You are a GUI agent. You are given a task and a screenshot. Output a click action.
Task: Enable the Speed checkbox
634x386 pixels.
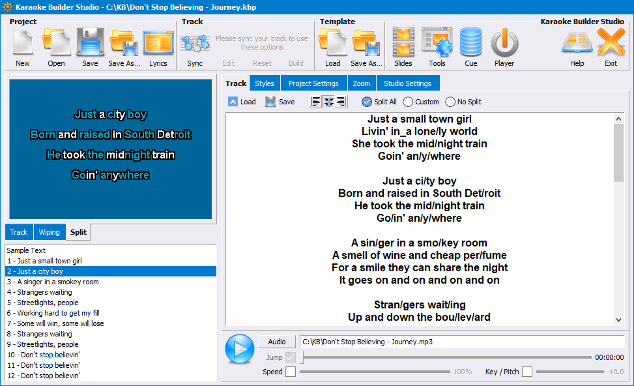coord(291,372)
